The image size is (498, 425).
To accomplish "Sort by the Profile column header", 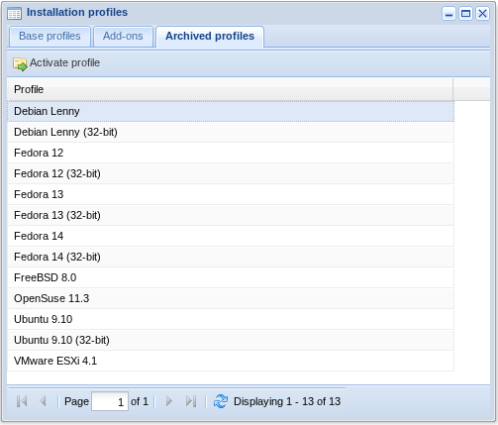I will (231, 89).
